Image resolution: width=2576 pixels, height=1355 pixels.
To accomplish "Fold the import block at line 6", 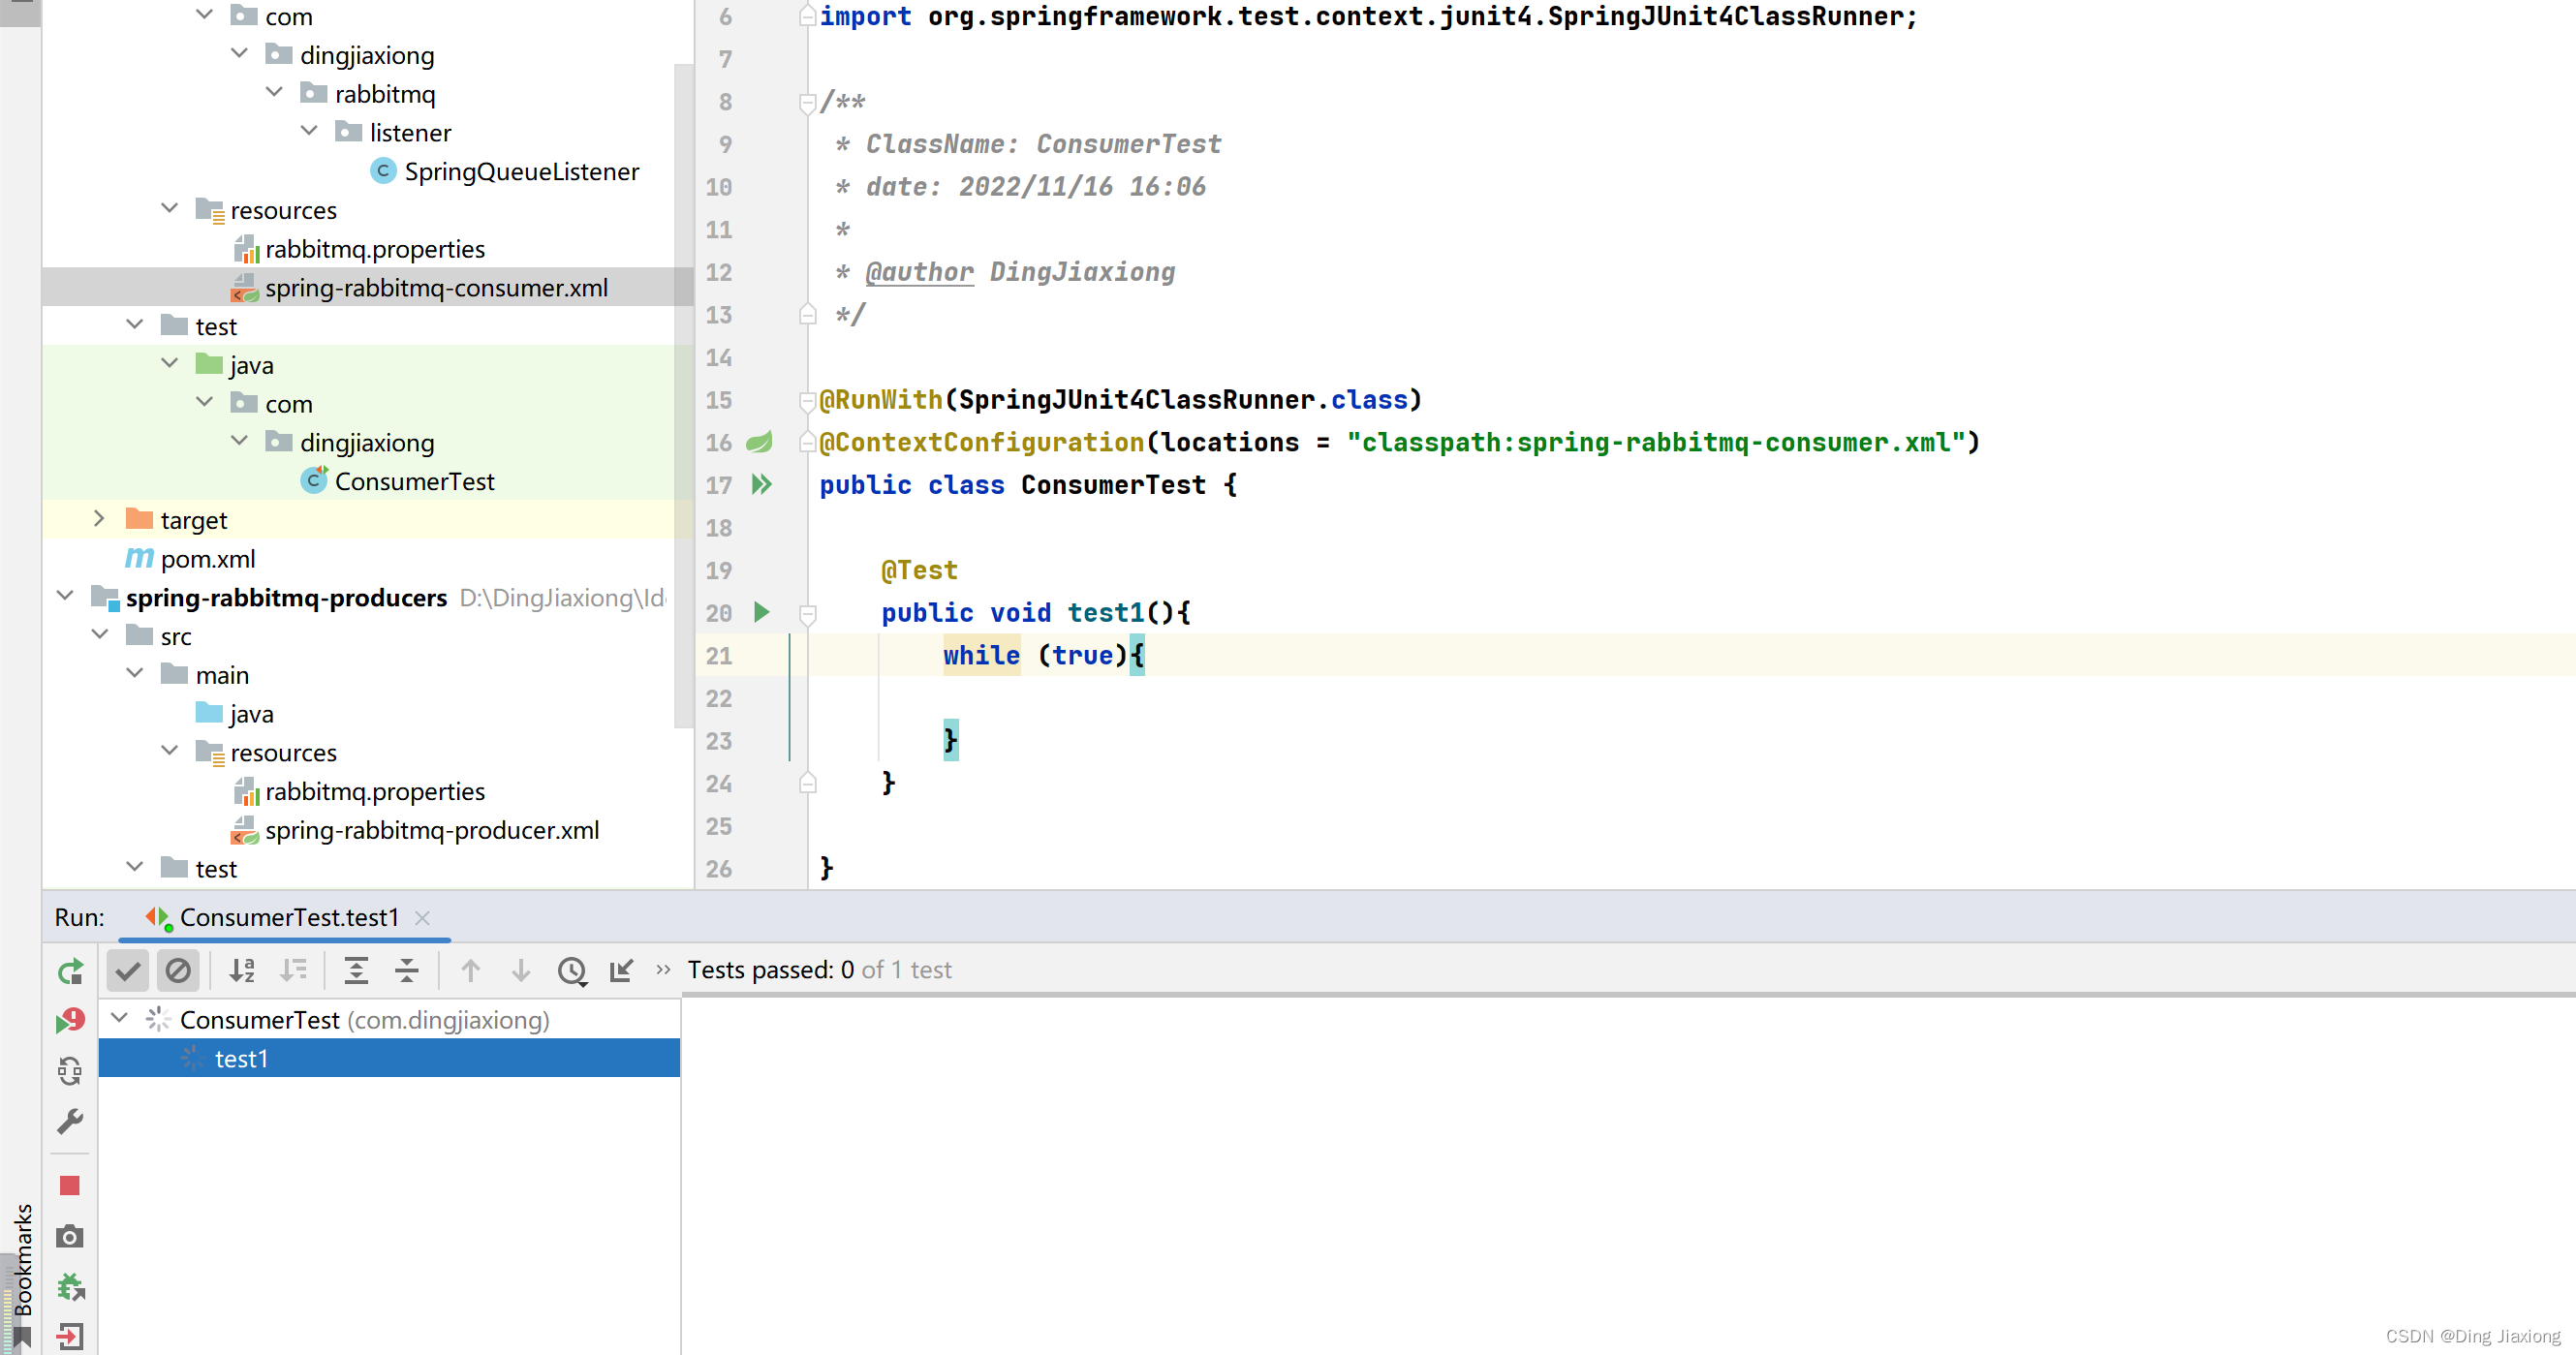I will 808,17.
